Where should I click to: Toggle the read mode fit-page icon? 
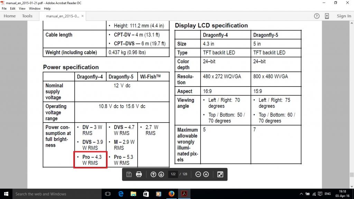pos(220,174)
